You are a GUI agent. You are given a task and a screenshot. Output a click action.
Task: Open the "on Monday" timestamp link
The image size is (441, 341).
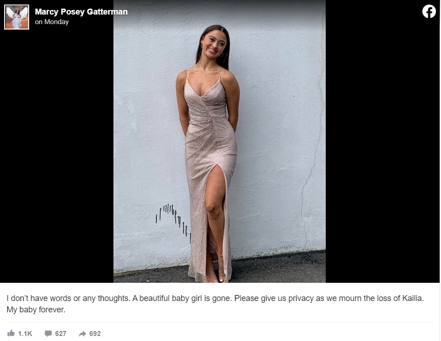[52, 22]
